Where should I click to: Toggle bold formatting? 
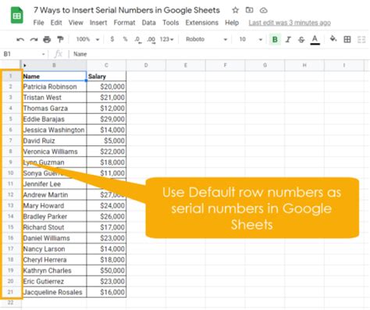point(275,40)
